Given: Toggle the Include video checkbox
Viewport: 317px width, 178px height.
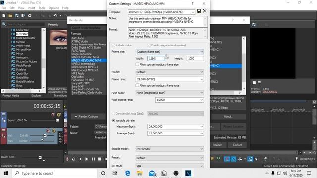Looking at the screenshot, I should point(113,45).
